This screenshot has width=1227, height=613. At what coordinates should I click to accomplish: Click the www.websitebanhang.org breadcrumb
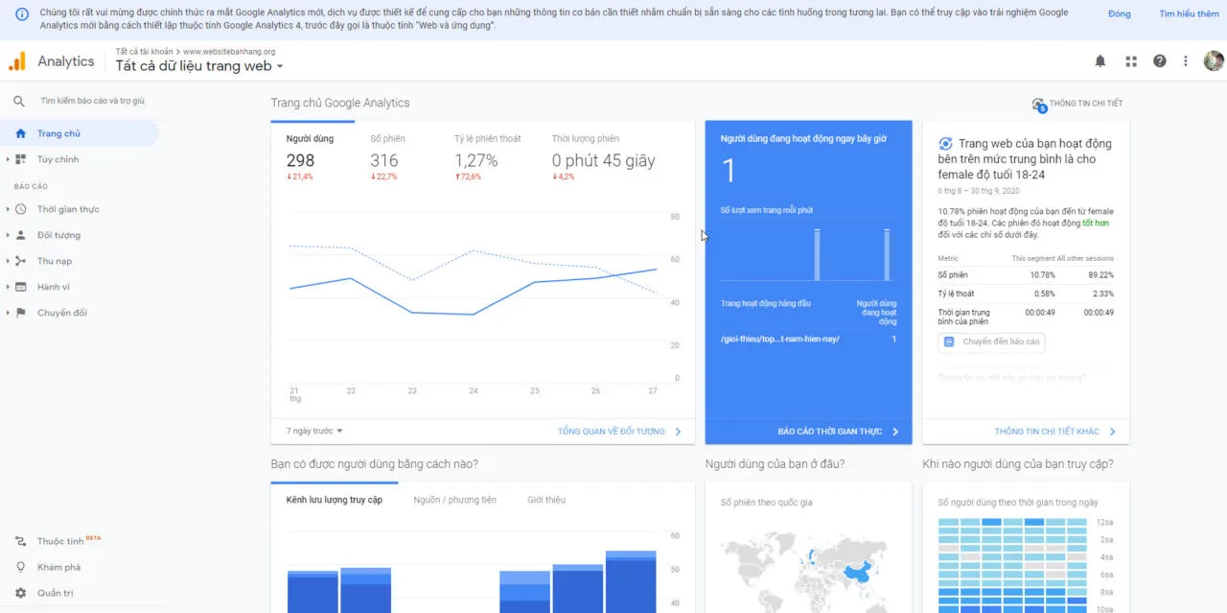pos(229,51)
